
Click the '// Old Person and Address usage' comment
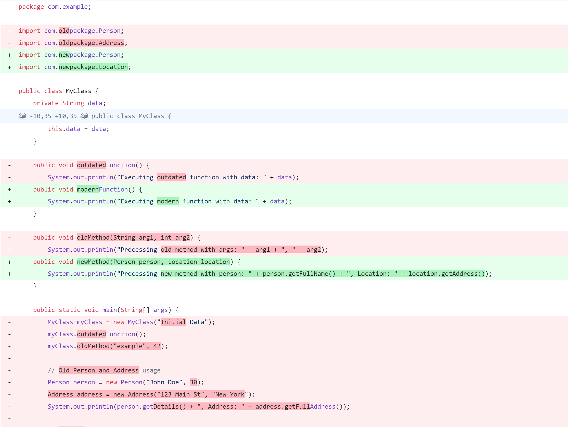click(x=104, y=370)
